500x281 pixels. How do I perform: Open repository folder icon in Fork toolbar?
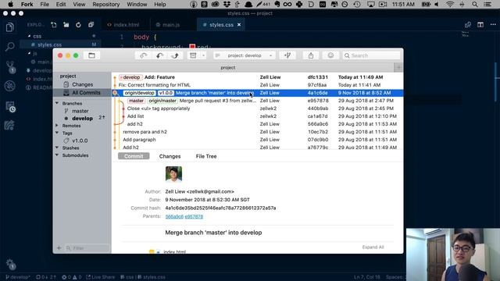tap(91, 55)
